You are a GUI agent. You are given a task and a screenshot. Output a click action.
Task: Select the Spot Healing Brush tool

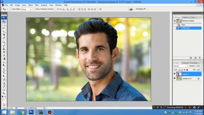click(x=4, y=42)
